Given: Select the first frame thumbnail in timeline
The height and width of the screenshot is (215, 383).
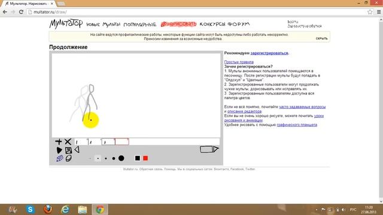Looking at the screenshot, I should [81, 142].
